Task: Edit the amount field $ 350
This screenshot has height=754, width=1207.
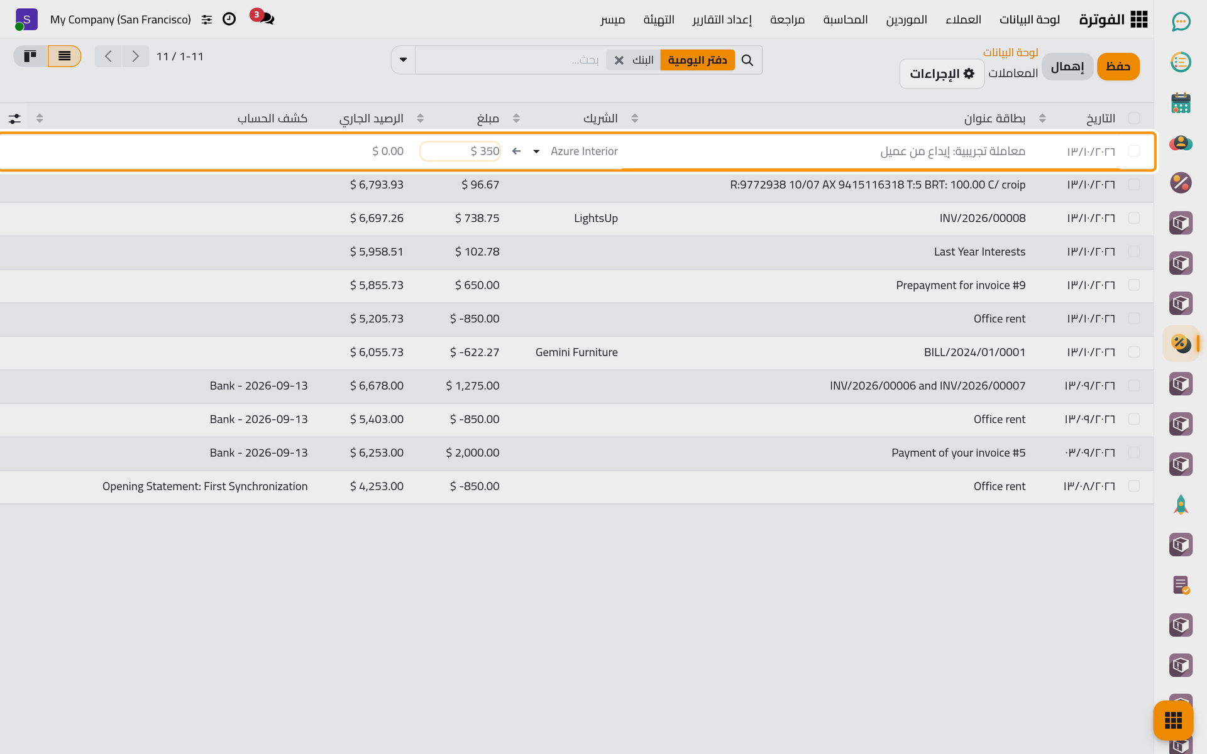Action: 460,151
